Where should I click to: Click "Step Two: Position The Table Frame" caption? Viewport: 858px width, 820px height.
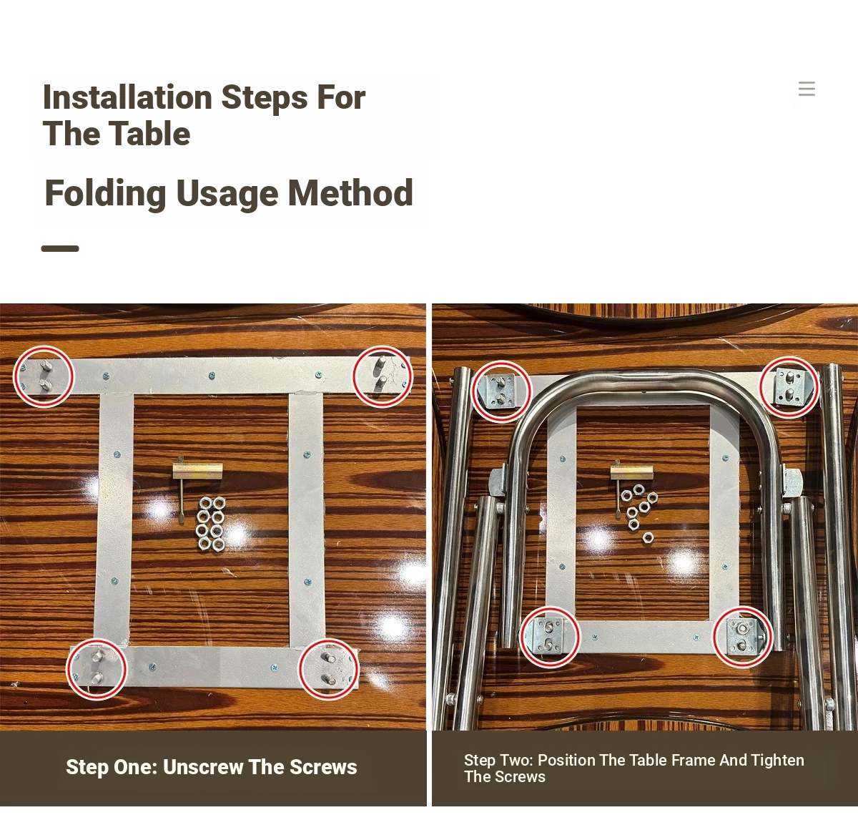pyautogui.click(x=634, y=768)
